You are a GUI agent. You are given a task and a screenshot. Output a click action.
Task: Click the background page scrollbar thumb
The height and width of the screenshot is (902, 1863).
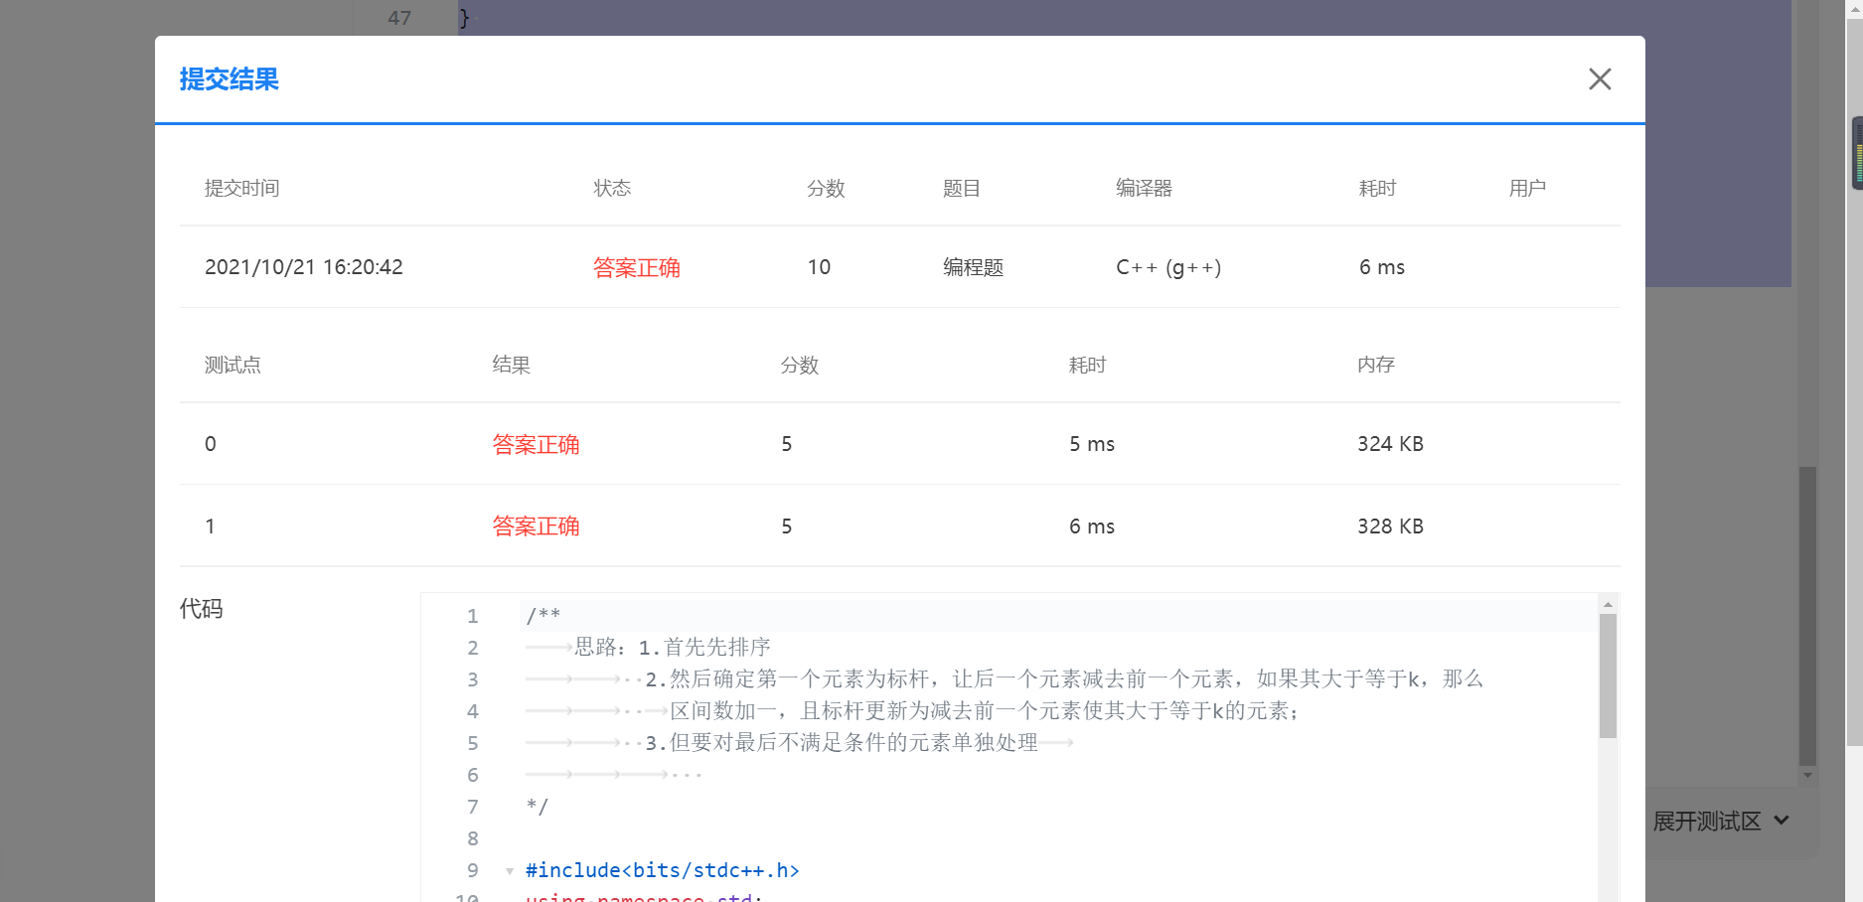[1807, 616]
